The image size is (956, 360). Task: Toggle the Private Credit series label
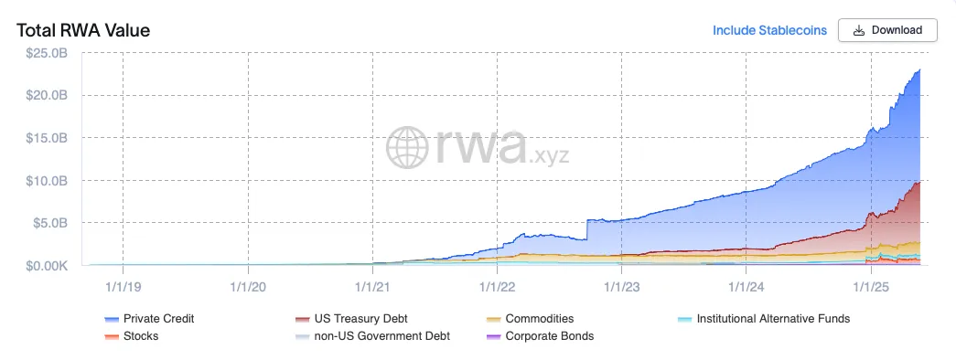point(158,319)
